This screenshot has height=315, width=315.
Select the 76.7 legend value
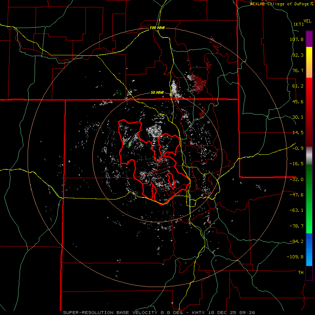tap(298, 70)
